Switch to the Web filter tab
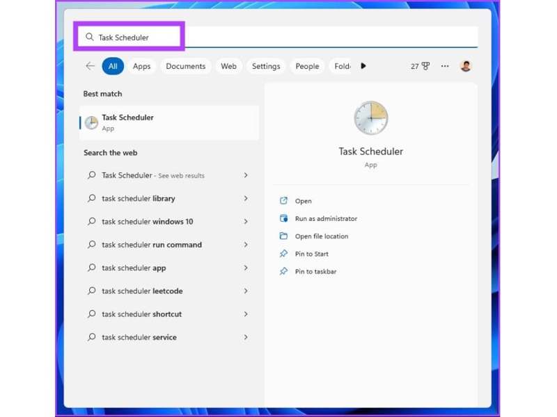The height and width of the screenshot is (417, 557). click(x=229, y=66)
